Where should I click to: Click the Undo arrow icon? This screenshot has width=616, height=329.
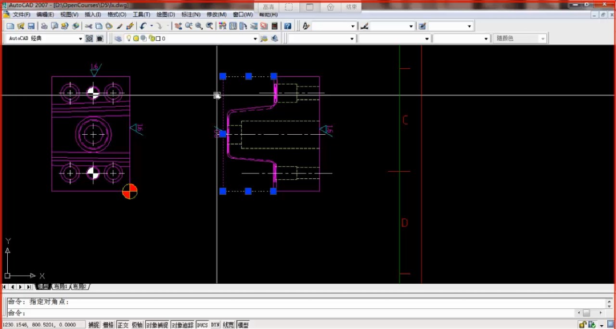point(143,26)
